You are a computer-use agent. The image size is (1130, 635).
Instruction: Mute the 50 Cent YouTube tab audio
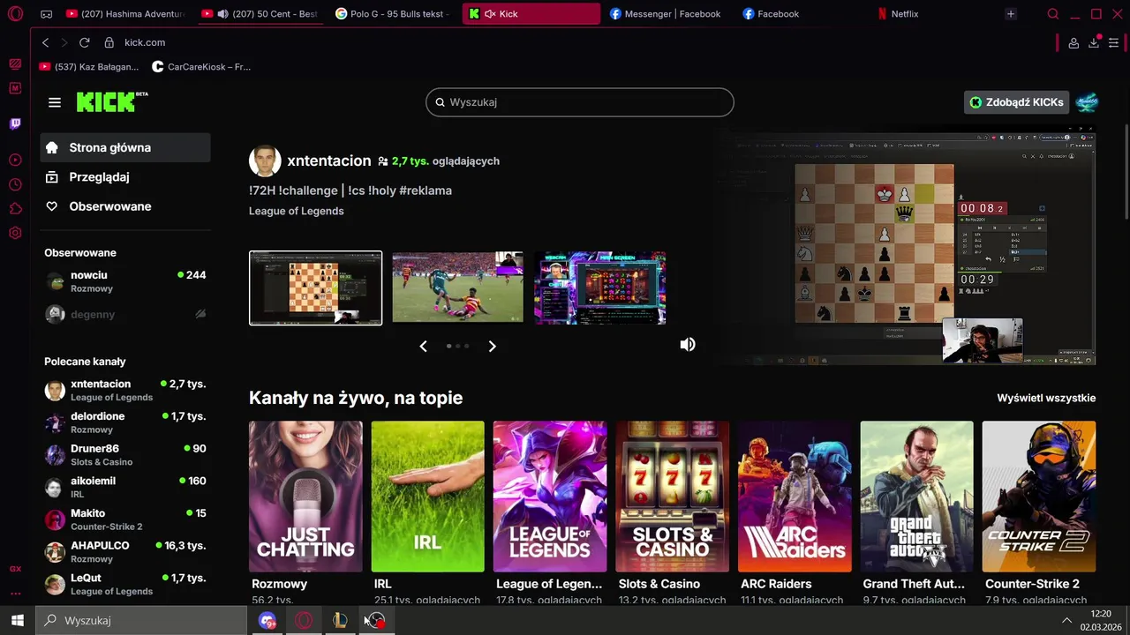pos(222,14)
